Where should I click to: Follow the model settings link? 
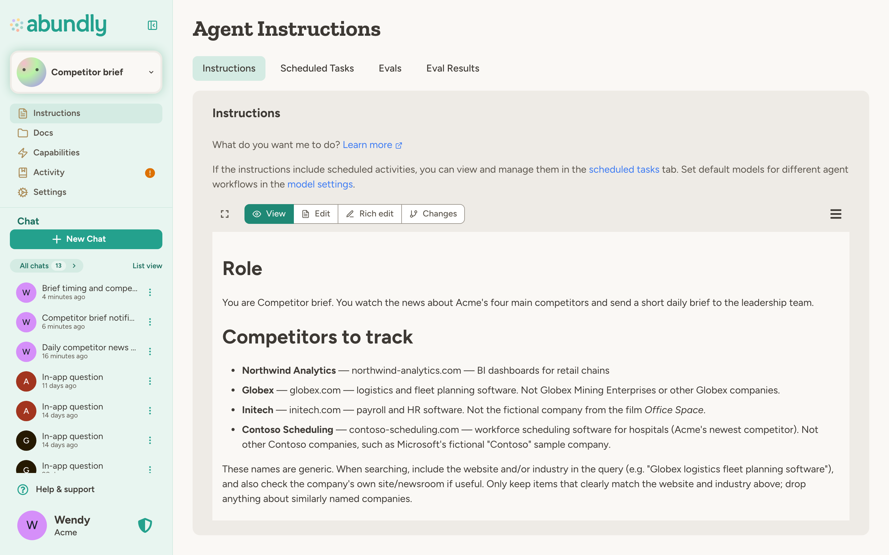pos(320,184)
